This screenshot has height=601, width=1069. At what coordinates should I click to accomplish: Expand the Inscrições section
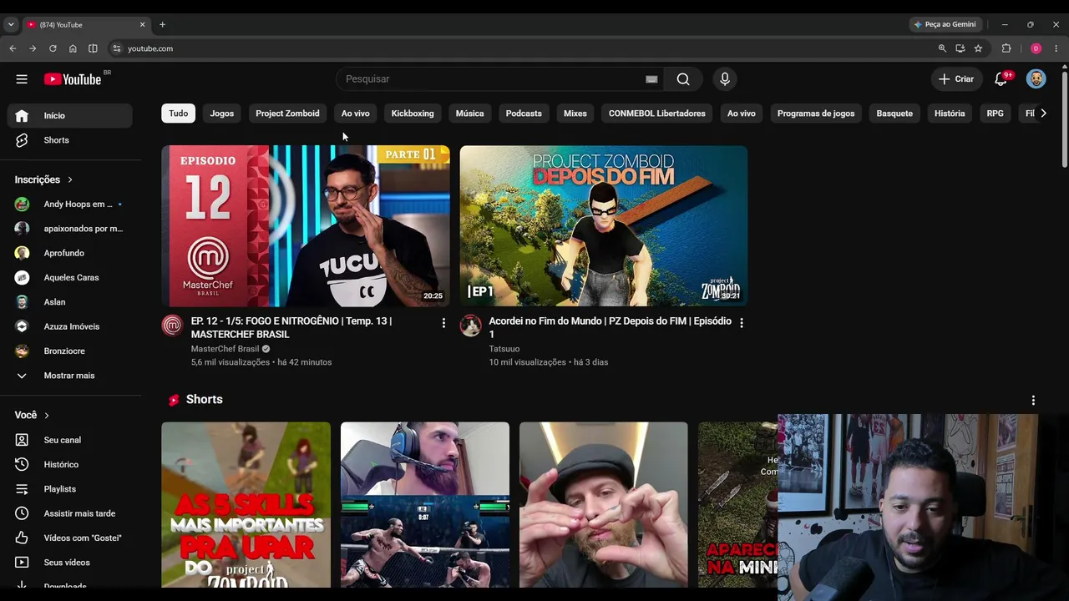click(x=43, y=179)
